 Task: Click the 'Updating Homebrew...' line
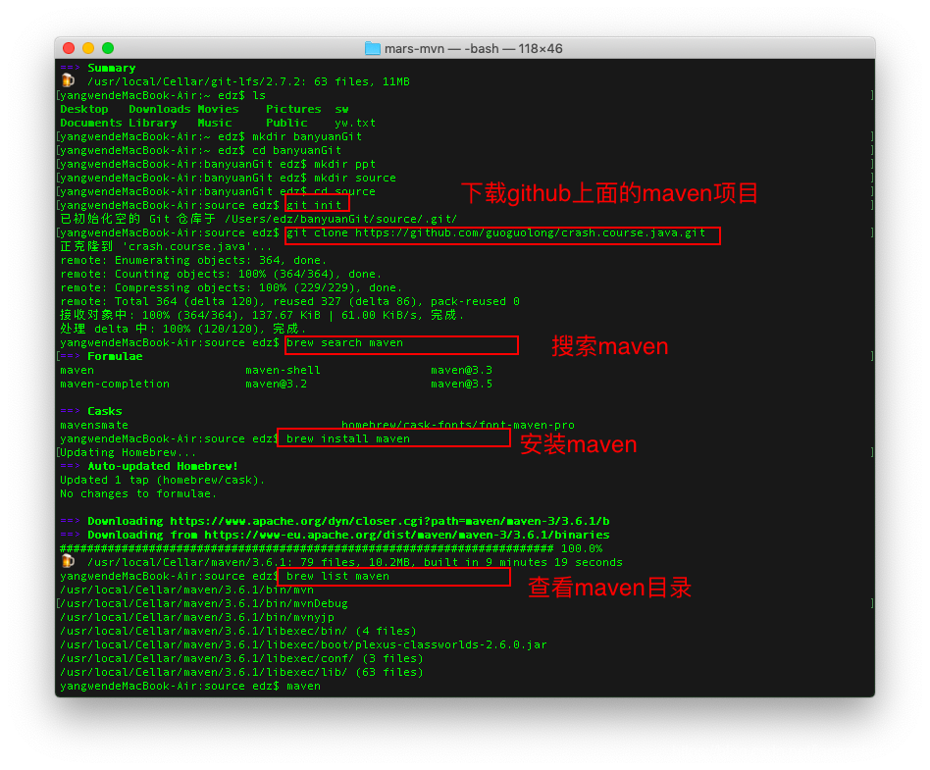129,452
